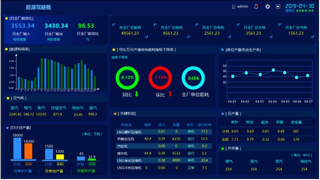Click the 发电量 planned value 287
The image size is (320, 180).
click(x=295, y=131)
